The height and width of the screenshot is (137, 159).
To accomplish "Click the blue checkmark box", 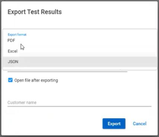I will (10, 80).
